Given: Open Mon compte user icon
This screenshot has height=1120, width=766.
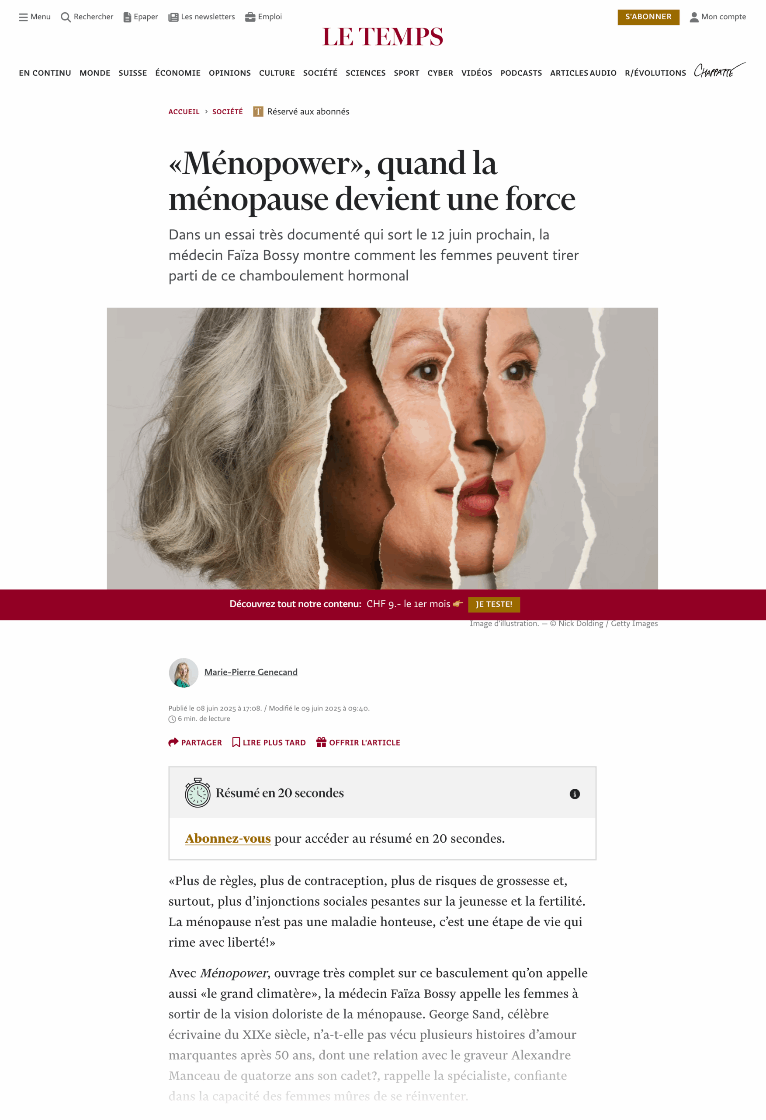Looking at the screenshot, I should (694, 17).
